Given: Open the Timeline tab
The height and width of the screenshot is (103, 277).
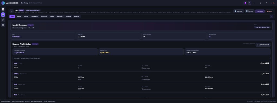Looking at the screenshot, I should (77, 16).
